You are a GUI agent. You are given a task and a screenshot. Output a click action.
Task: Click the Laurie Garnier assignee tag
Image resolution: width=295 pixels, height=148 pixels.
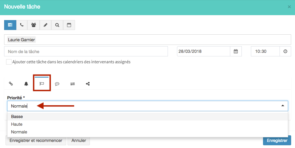point(22,40)
